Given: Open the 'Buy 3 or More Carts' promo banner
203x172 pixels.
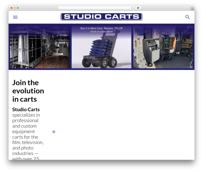Looking at the screenshot, I should (101, 47).
